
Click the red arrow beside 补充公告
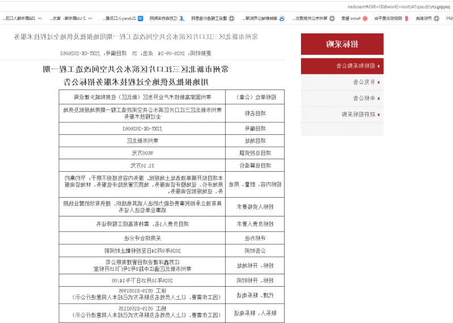[379, 82]
